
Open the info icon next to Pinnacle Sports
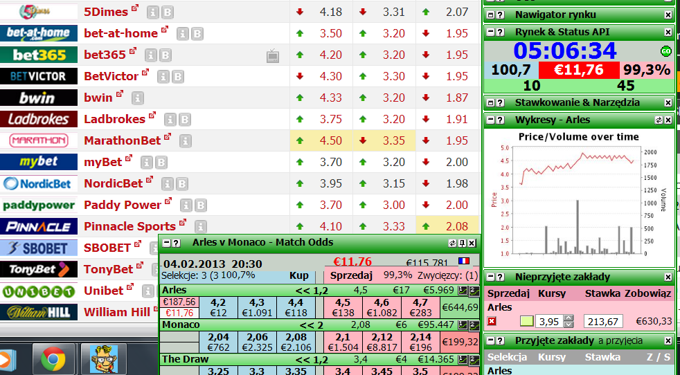click(200, 227)
